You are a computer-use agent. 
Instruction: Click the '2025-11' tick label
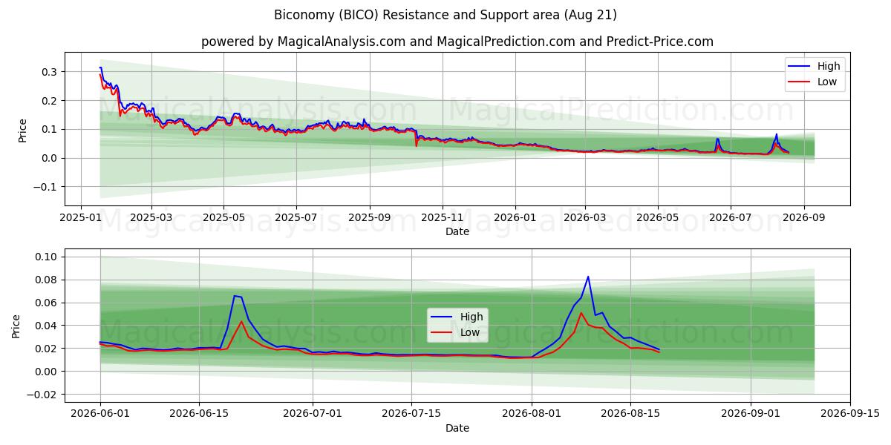coord(443,218)
